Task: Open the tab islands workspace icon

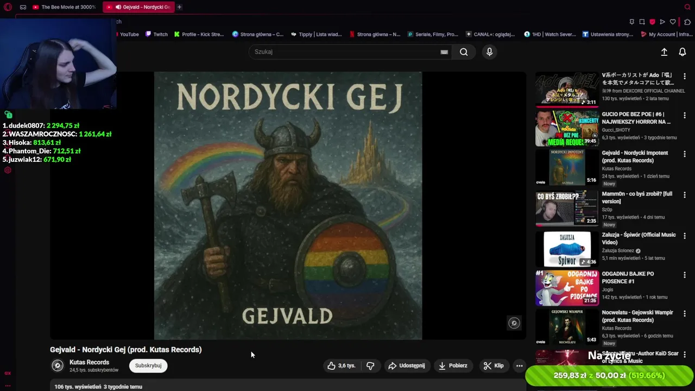Action: [x=23, y=7]
